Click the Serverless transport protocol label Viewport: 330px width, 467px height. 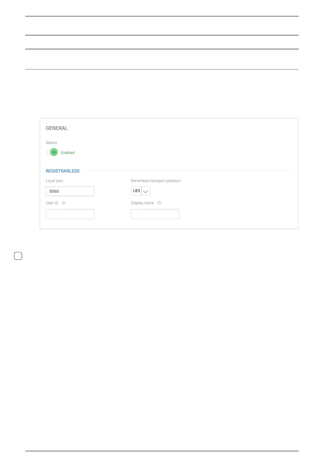click(x=156, y=181)
